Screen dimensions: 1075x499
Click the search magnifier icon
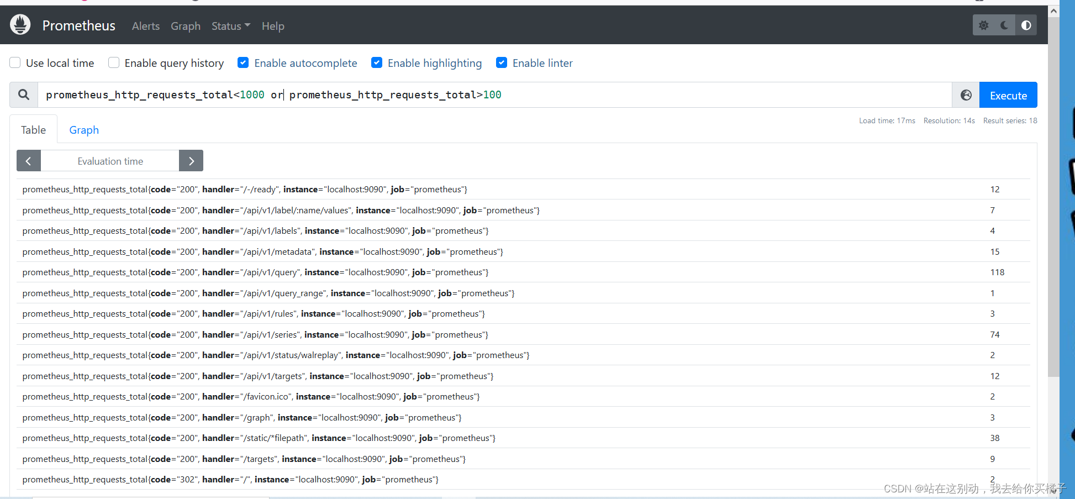click(23, 94)
